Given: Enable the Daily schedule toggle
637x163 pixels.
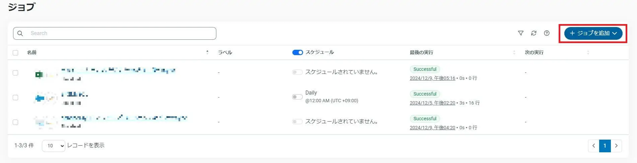Looking at the screenshot, I should point(297,97).
